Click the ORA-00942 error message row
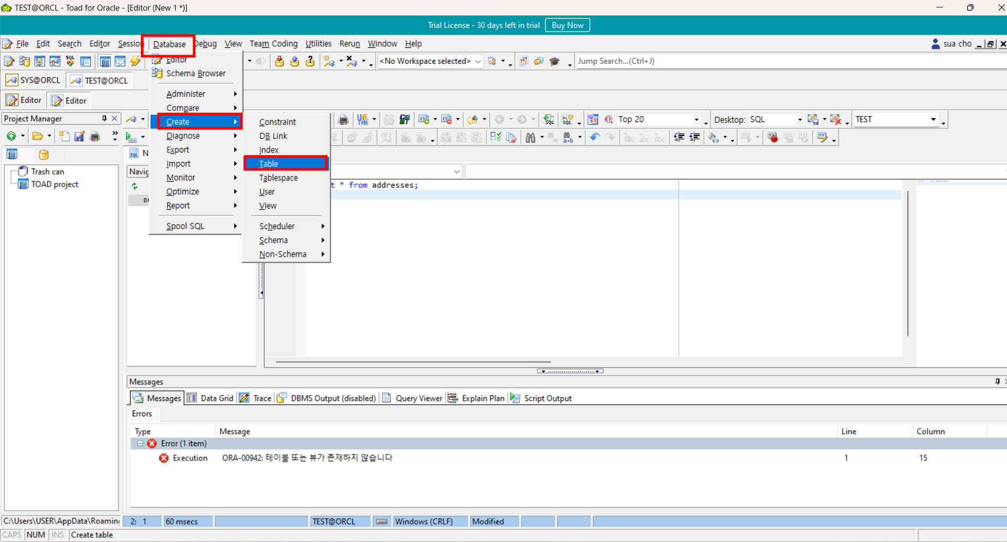This screenshot has height=542, width=1007. [568, 458]
